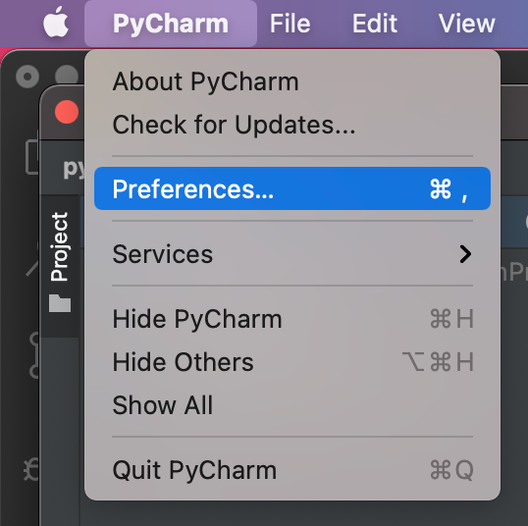Choose Show All
Viewport: 528px width, 526px height.
[292, 404]
